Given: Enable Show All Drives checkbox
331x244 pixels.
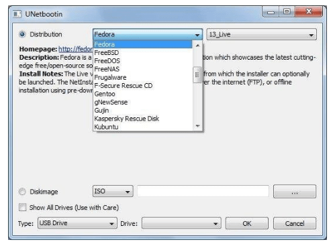Looking at the screenshot, I should click(x=22, y=207).
